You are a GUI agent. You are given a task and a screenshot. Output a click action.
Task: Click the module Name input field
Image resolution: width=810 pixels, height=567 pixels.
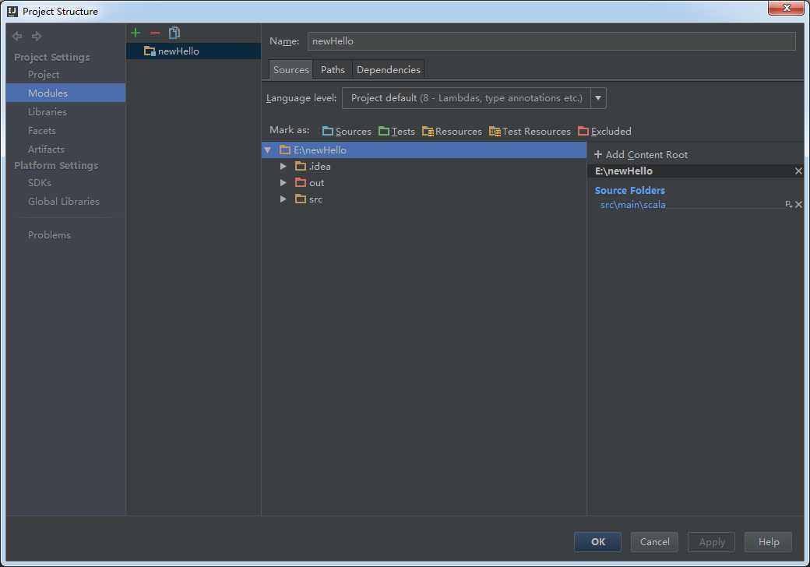tap(551, 41)
